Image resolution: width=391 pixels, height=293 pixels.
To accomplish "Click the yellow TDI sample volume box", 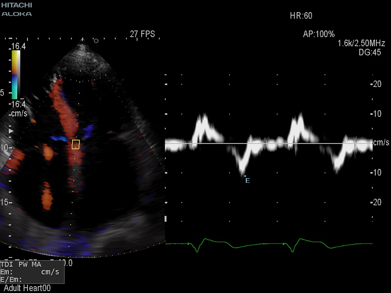I will 76,144.
